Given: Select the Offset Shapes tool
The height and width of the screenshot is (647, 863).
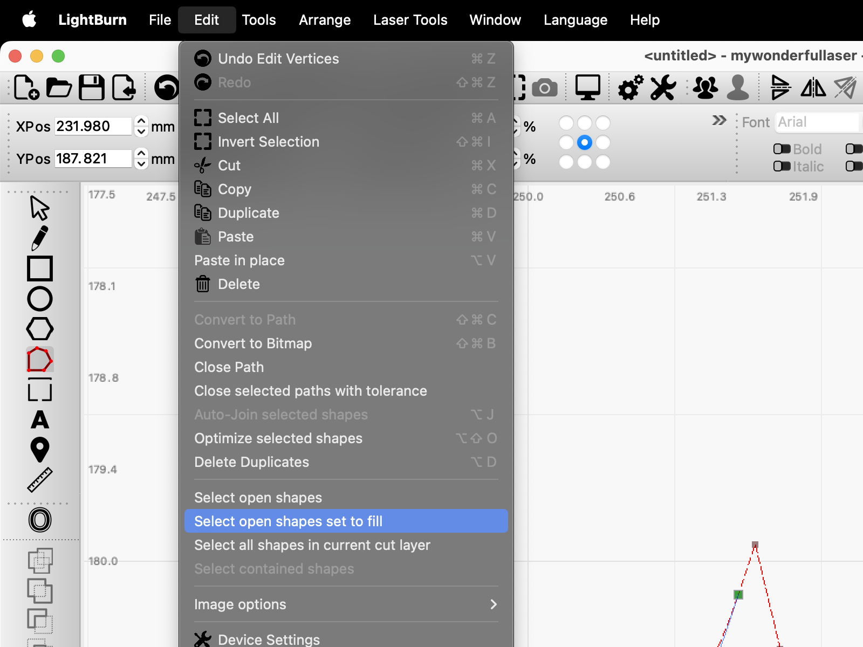Looking at the screenshot, I should [x=39, y=519].
